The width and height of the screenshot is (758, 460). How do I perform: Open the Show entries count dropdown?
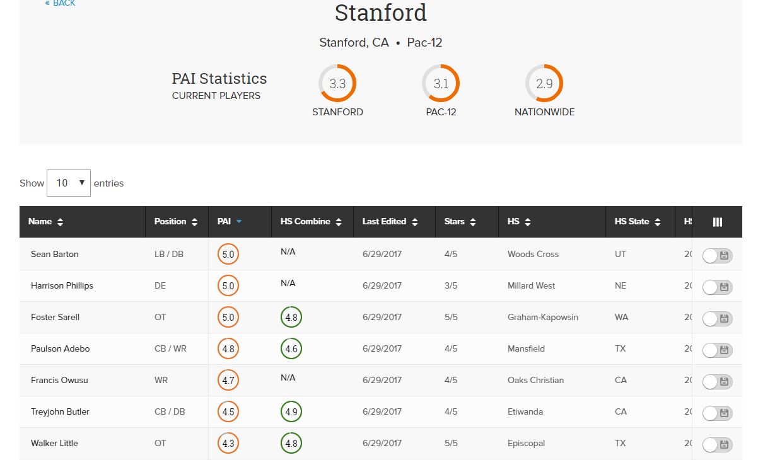click(x=69, y=183)
